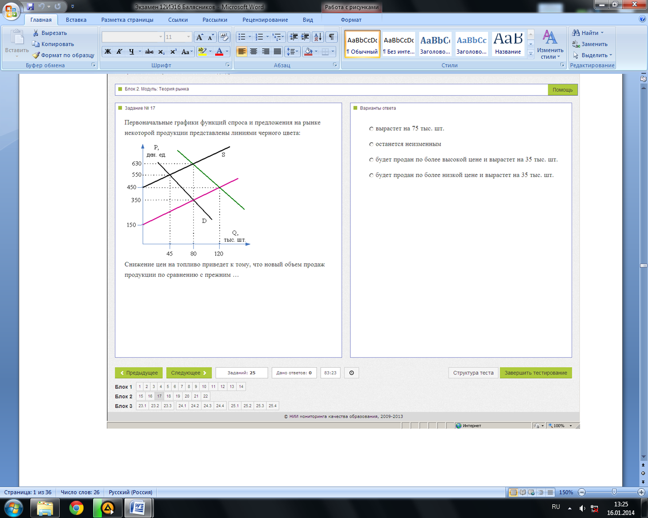Select the Обычный style thumbnail
The image size is (648, 518).
click(x=362, y=45)
